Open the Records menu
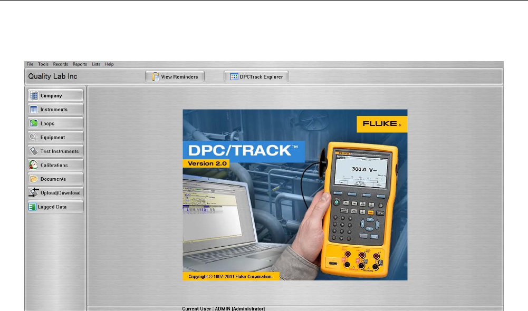This screenshot has height=311, width=528. tap(60, 64)
